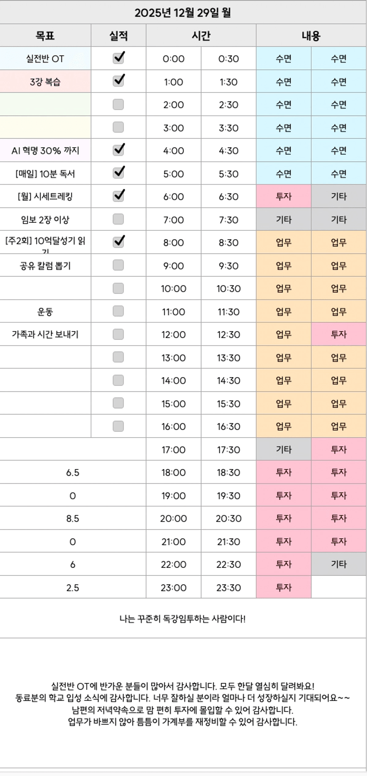Mark 가족과 시간 보내기 as done

118,334
